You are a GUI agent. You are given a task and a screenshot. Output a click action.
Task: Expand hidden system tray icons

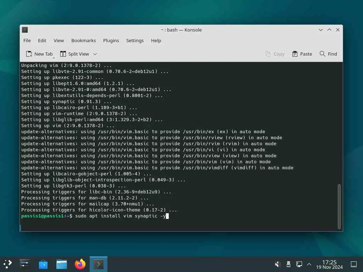coord(309,264)
